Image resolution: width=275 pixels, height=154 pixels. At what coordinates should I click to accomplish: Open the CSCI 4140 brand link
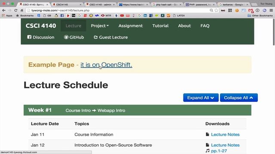[41, 26]
